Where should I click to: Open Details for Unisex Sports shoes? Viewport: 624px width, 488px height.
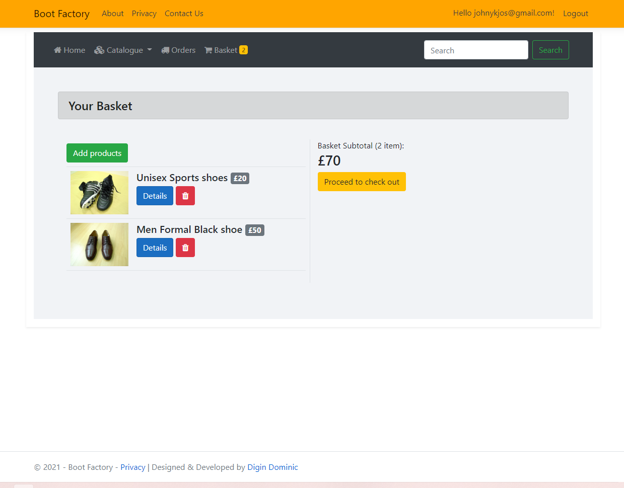(155, 196)
